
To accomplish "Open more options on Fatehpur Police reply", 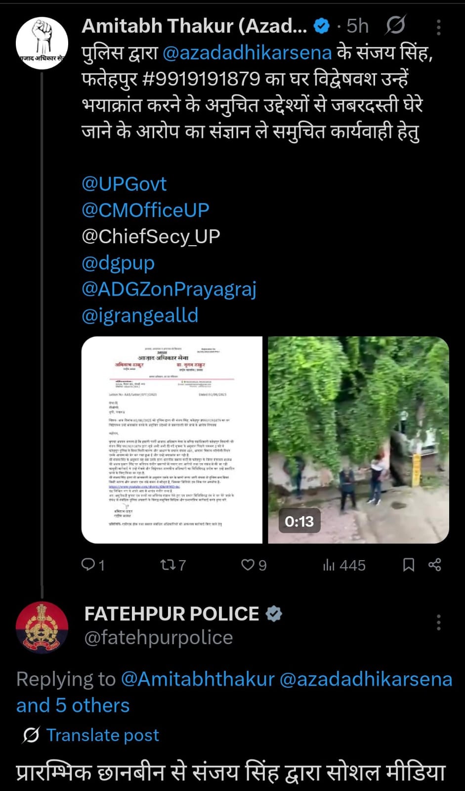I will pyautogui.click(x=438, y=622).
